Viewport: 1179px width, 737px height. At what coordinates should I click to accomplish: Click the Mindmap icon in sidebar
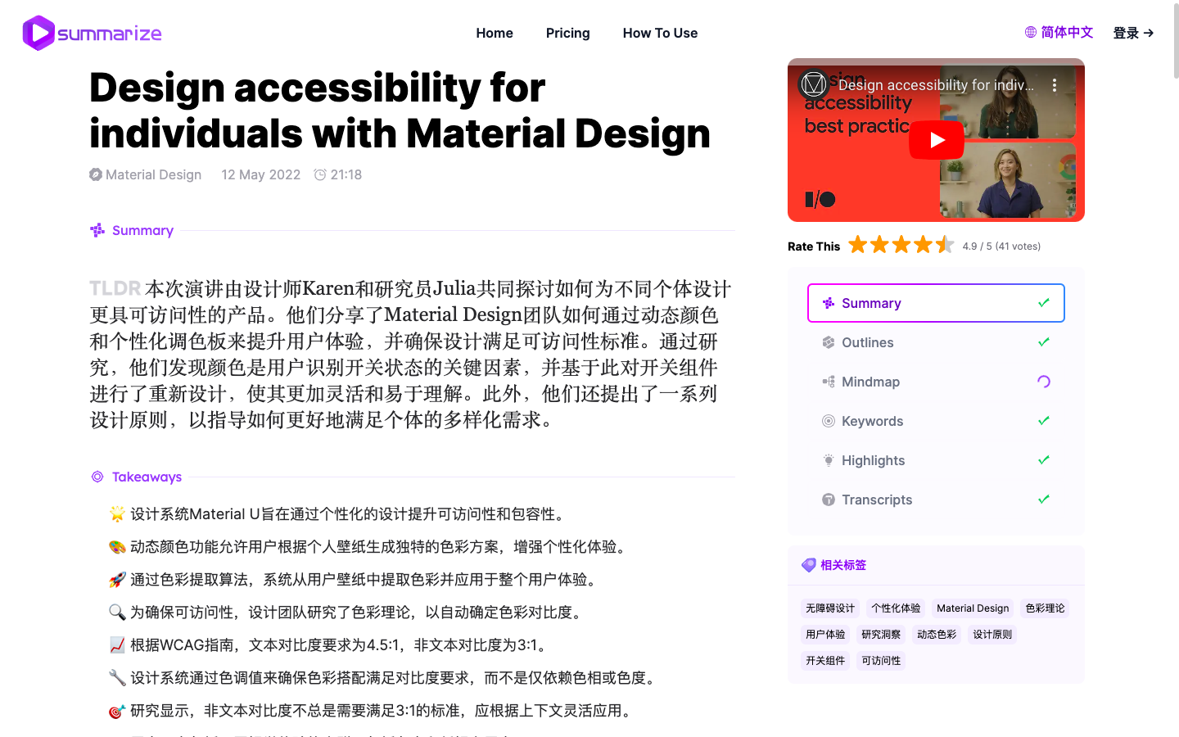[829, 382]
